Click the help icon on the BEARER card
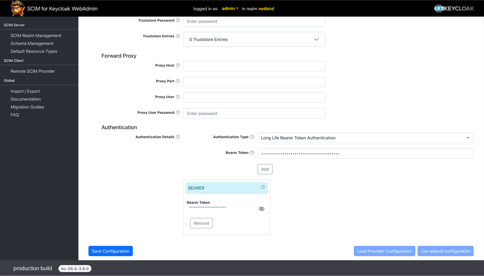Image resolution: width=484 pixels, height=276 pixels. 262,187
